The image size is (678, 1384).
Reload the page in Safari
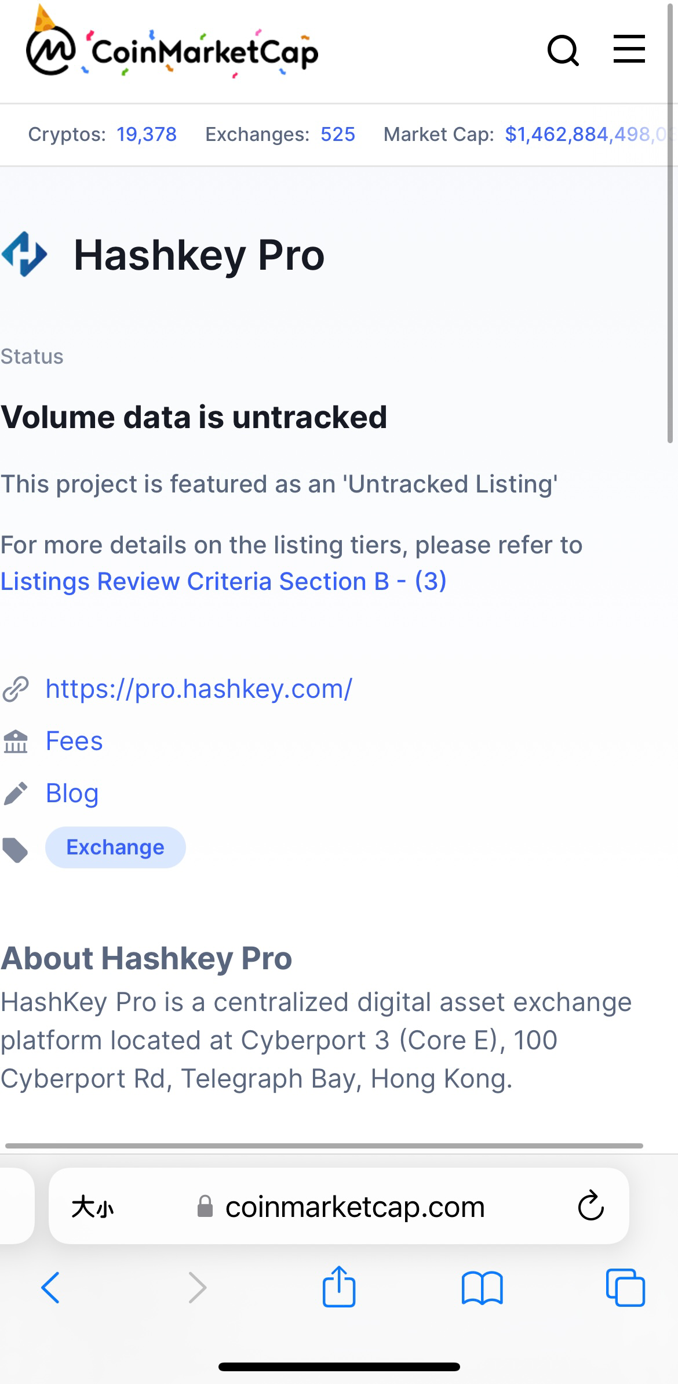coord(590,1207)
